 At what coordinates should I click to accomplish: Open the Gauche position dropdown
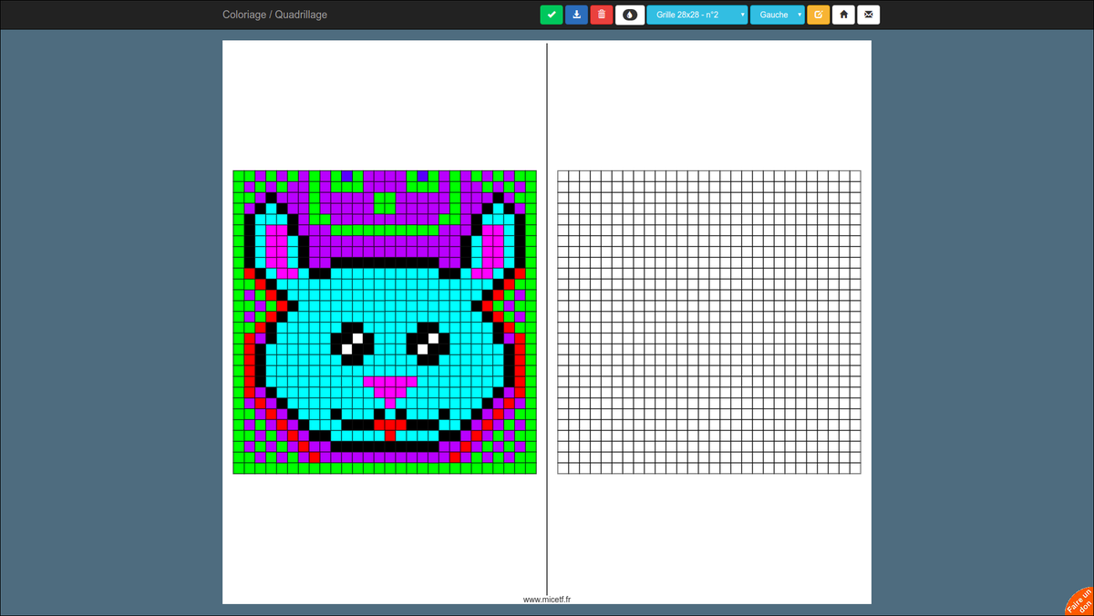click(778, 15)
